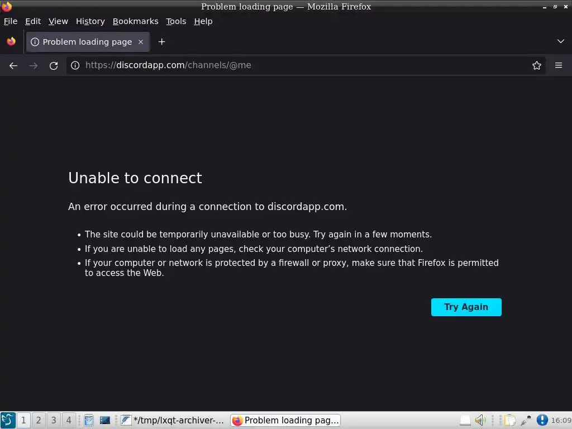
Task: Go back to the previous page
Action: 13,66
